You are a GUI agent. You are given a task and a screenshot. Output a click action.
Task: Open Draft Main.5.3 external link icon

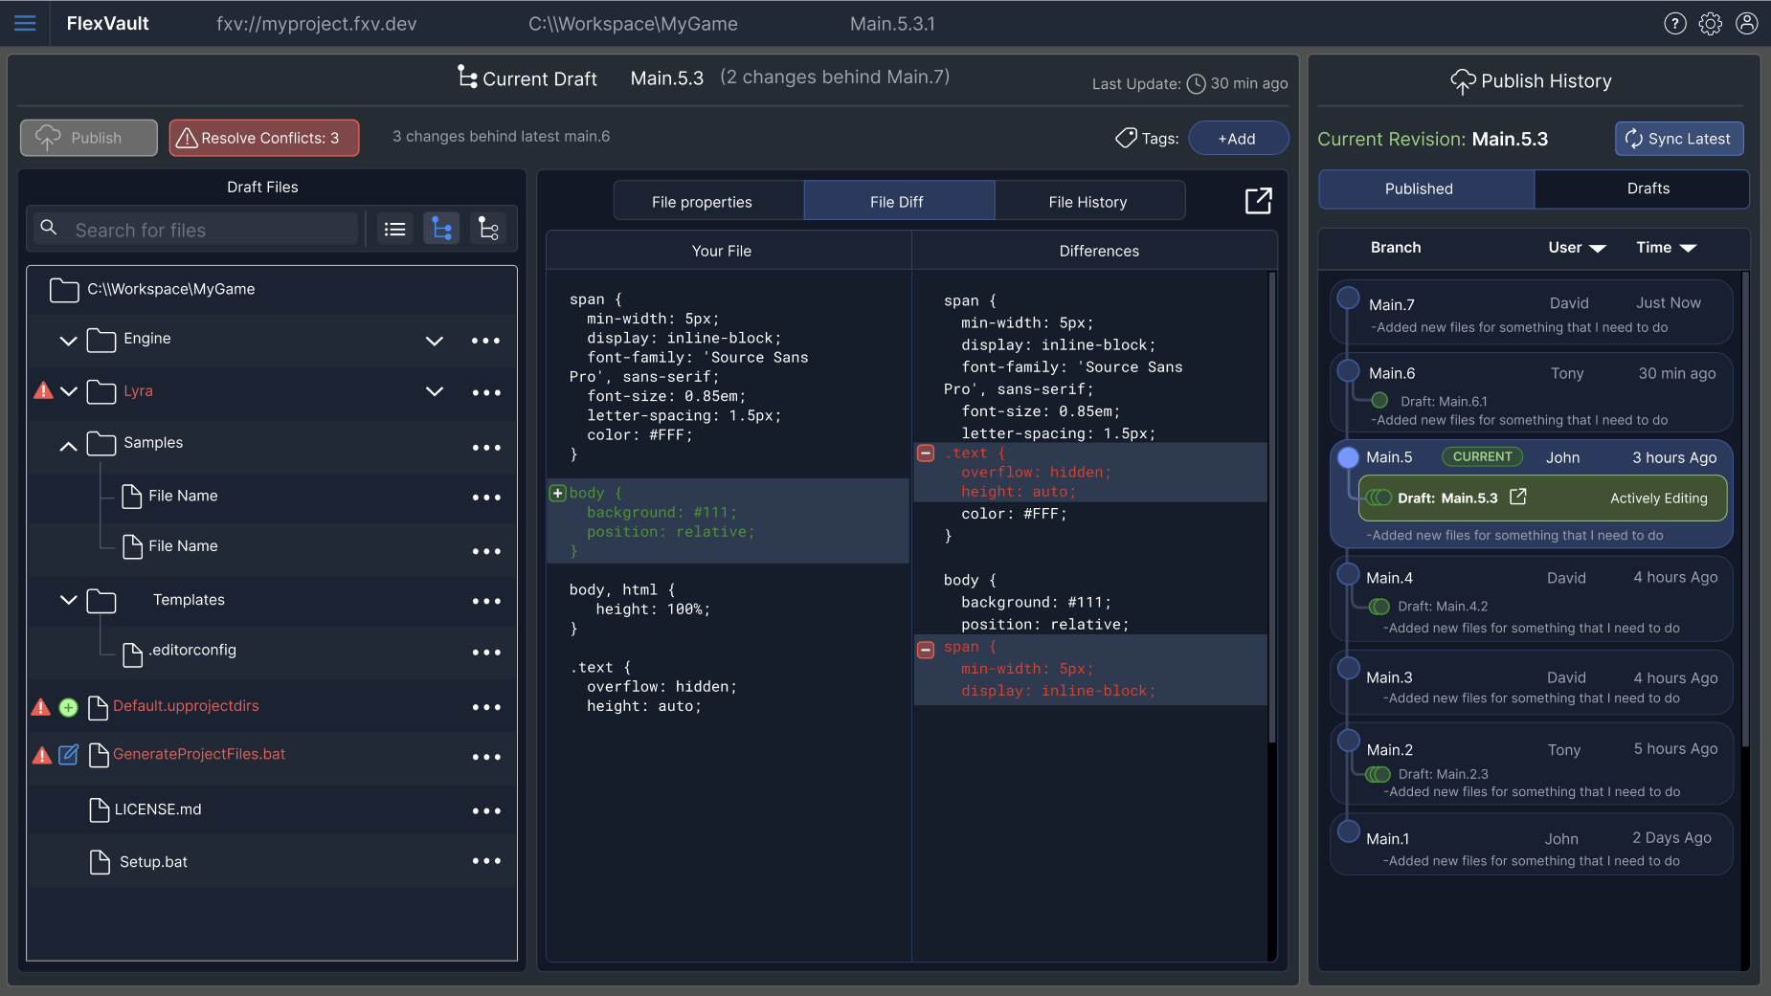1518,497
